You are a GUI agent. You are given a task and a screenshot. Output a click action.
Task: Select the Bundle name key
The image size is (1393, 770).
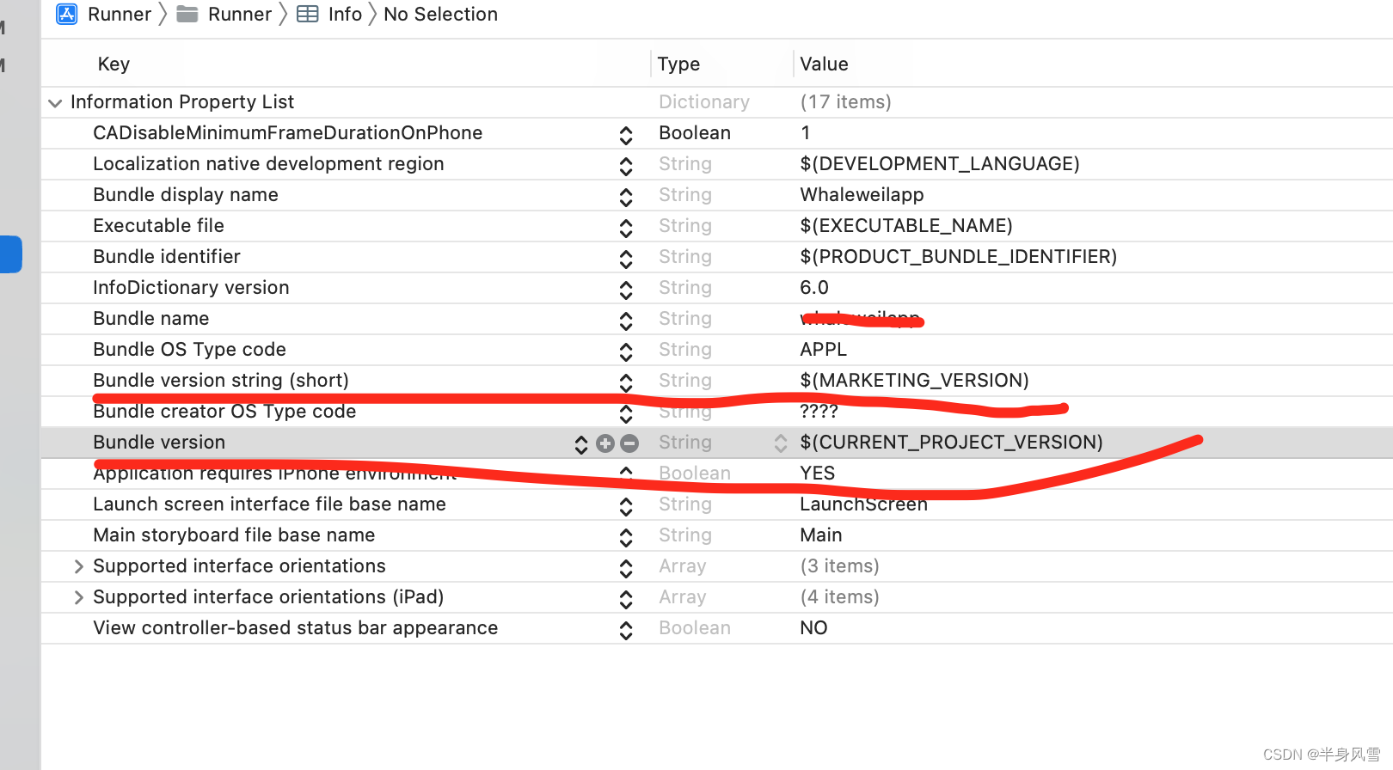pyautogui.click(x=150, y=319)
